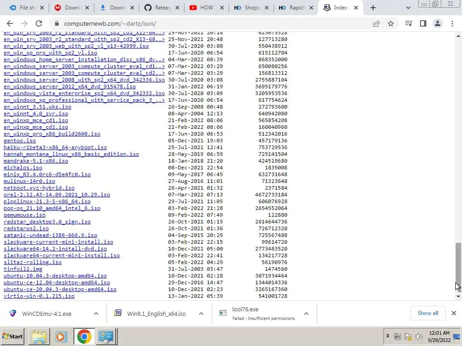462x346 pixels.
Task: Download tinfoil2.img
Action: (23, 269)
